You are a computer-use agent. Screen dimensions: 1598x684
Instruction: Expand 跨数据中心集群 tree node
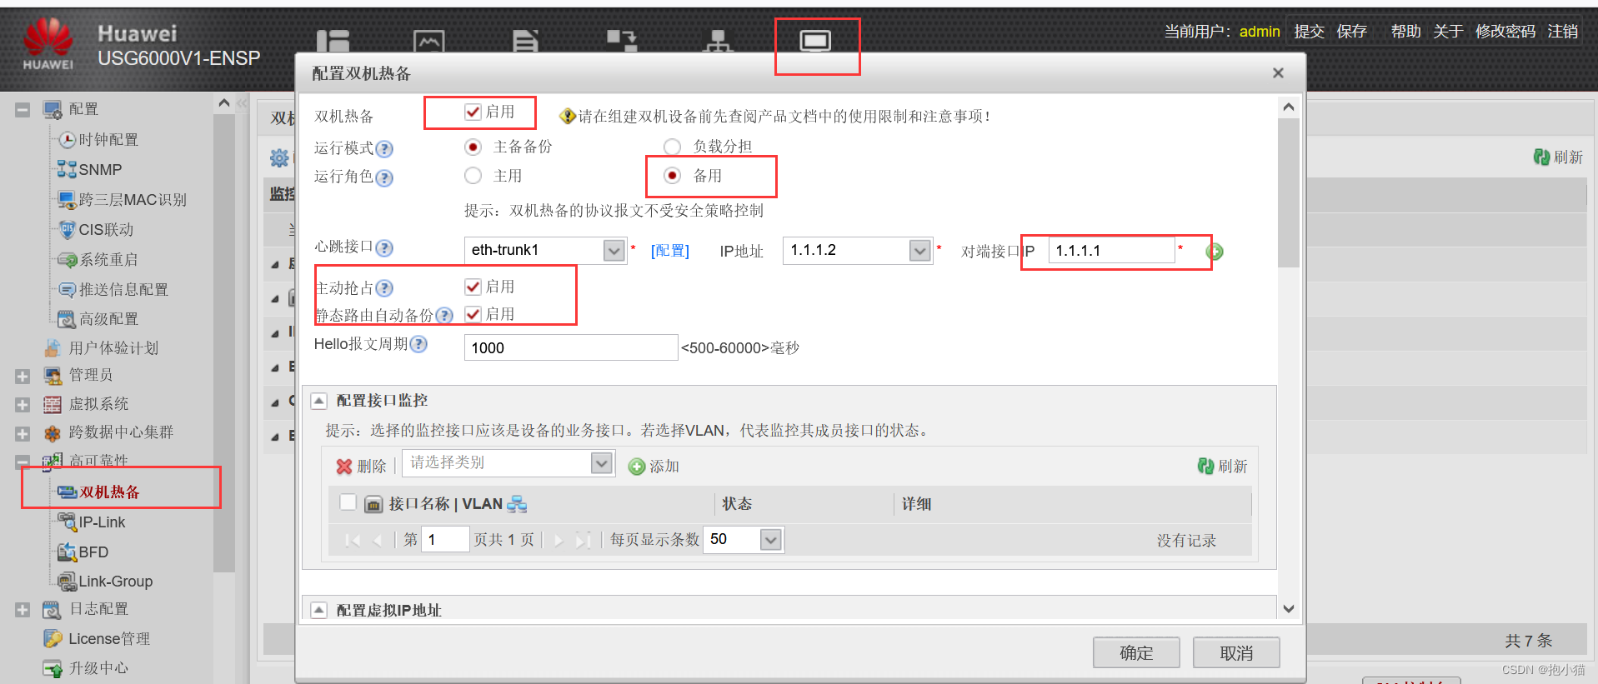(23, 434)
